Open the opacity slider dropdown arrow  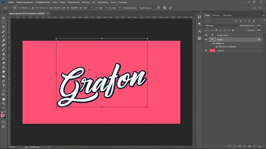[x=264, y=26]
